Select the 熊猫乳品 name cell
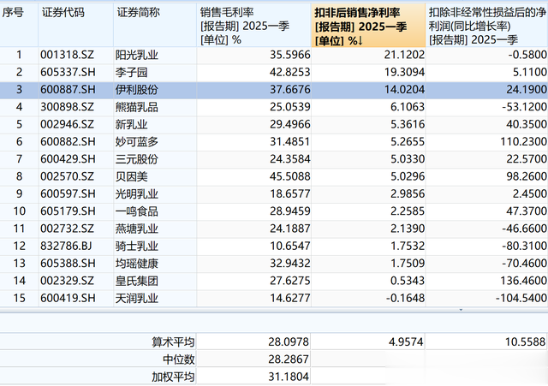The height and width of the screenshot is (386, 548). click(137, 107)
